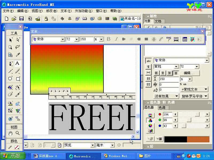Image resolution: width=214 pixels, height=160 pixels.
Task: Open the font dropdown in the text toolbar
Action: point(63,39)
